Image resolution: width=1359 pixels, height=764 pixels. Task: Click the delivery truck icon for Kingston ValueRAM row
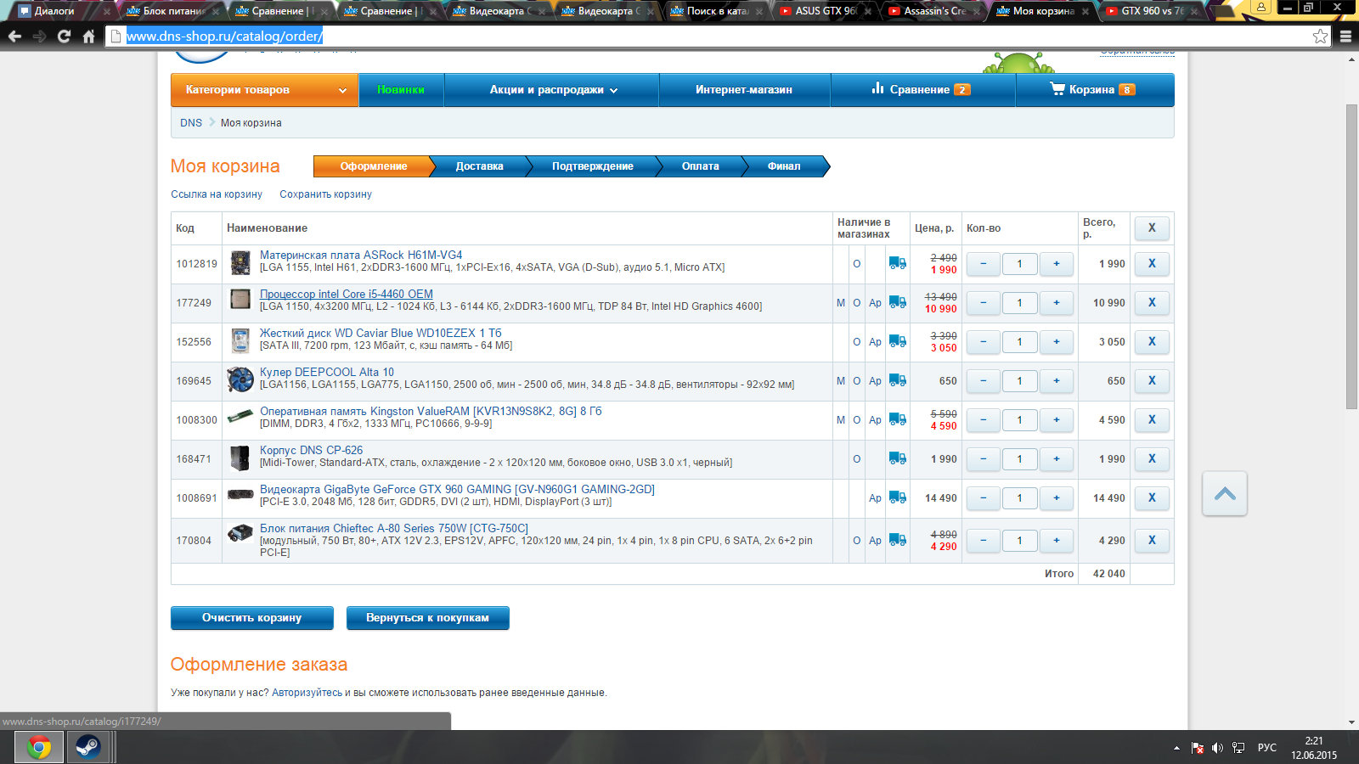point(897,419)
